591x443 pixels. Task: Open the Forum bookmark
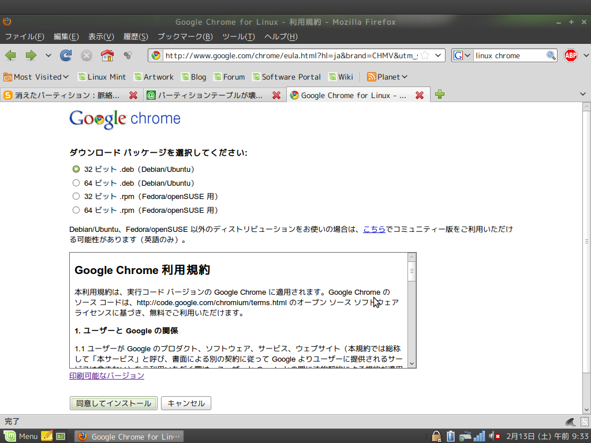tap(229, 77)
